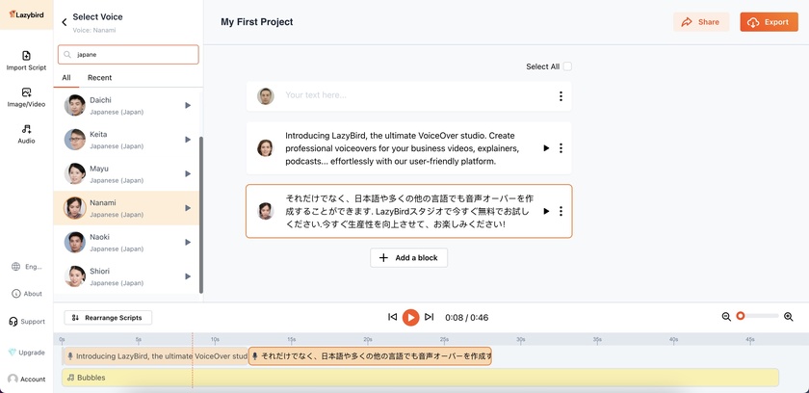Viewport: 809px width, 393px height.
Task: Preview Nanami voice with play arrow
Action: coord(188,208)
